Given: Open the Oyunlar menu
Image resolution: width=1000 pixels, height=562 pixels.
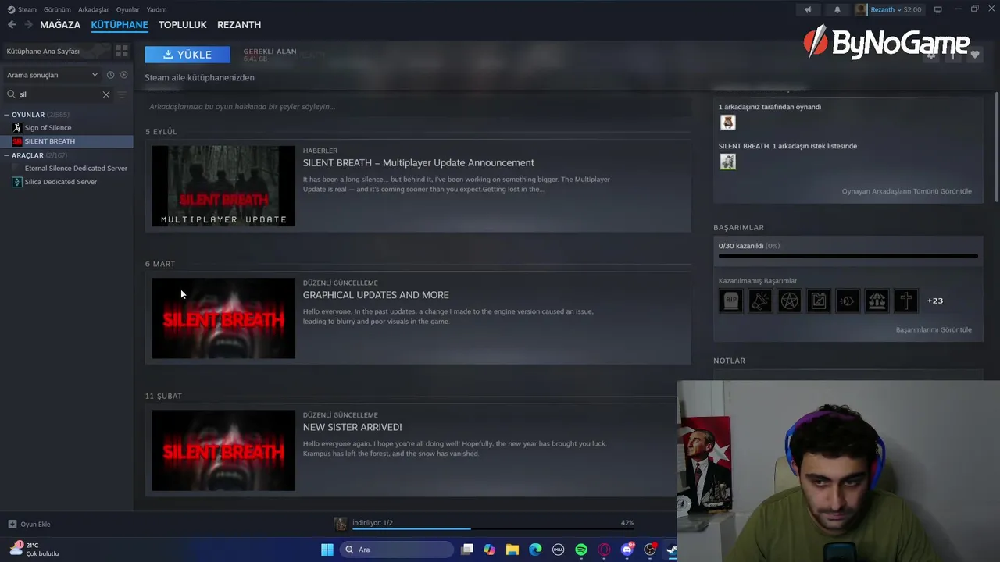Looking at the screenshot, I should [x=127, y=9].
